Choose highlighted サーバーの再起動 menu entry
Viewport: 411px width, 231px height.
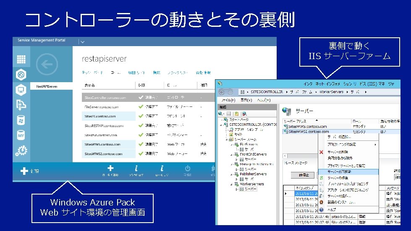click(348, 172)
